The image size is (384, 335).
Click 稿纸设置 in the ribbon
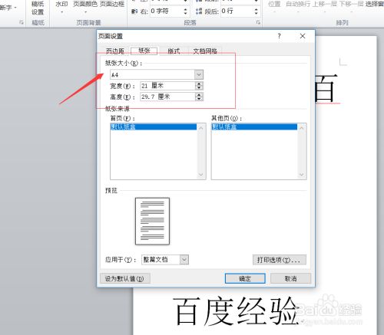click(x=38, y=8)
